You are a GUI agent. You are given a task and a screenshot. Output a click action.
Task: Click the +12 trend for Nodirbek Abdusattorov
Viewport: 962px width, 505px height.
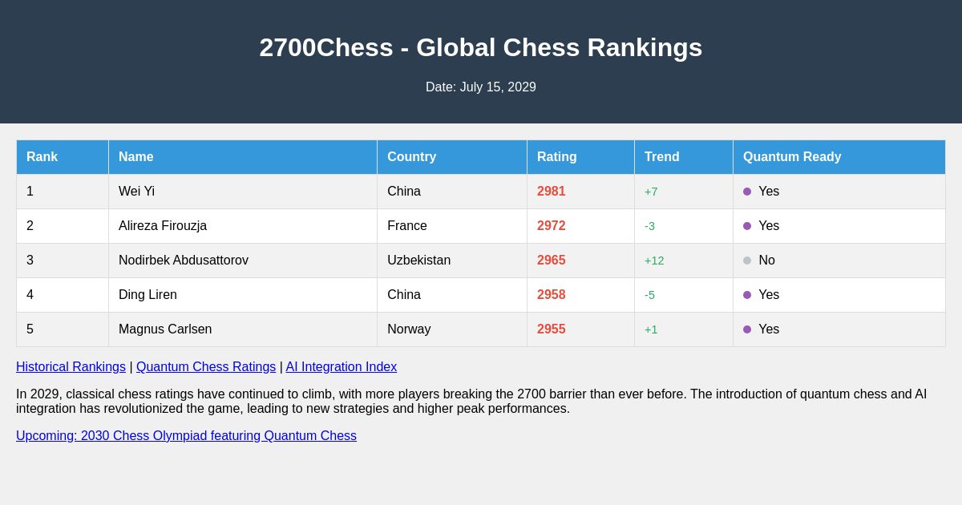coord(654,261)
